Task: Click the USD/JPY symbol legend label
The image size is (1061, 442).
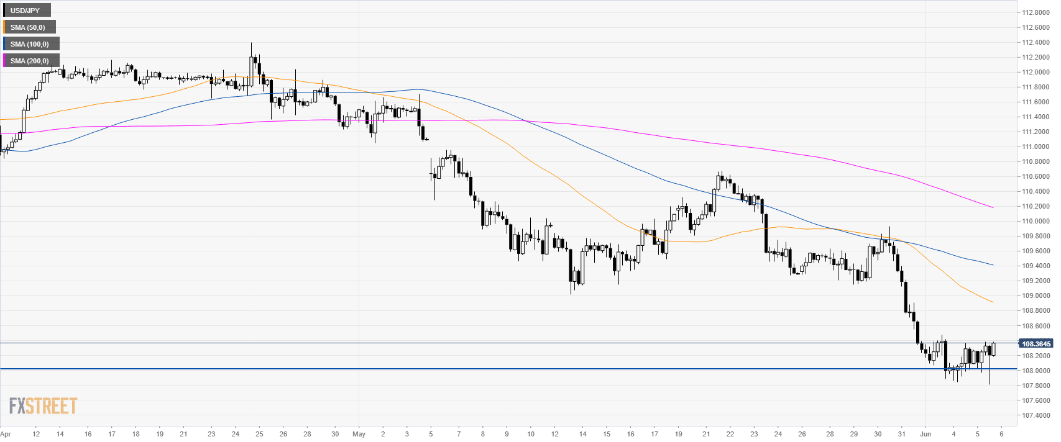Action: tap(25, 11)
